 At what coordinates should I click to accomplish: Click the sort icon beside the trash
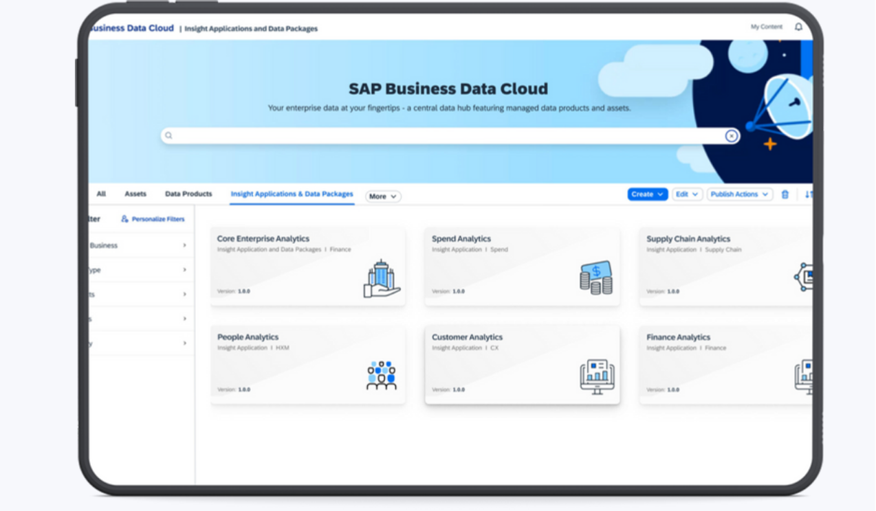pyautogui.click(x=809, y=194)
